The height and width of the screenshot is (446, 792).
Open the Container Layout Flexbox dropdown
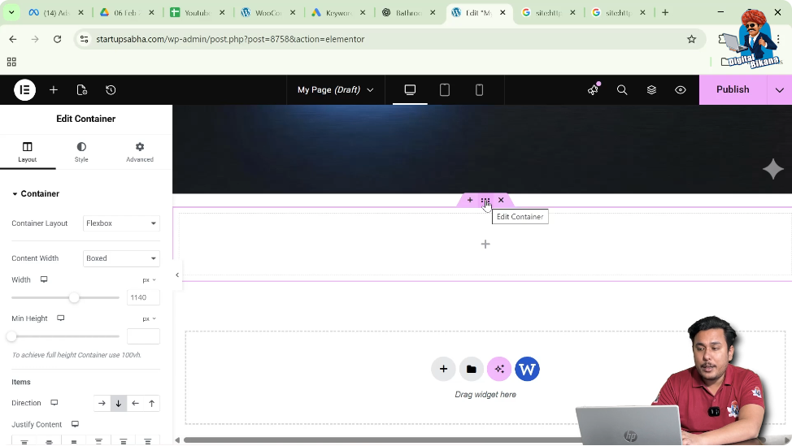point(121,223)
